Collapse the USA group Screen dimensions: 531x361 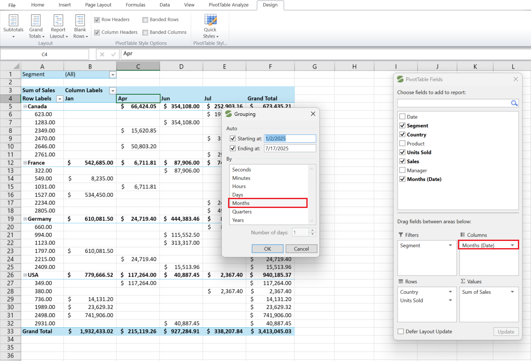point(25,275)
